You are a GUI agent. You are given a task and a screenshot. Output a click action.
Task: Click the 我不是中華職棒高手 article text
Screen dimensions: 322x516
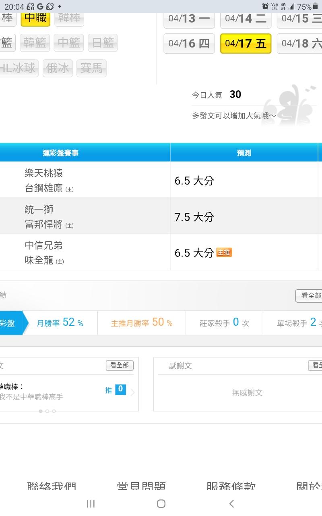pyautogui.click(x=32, y=397)
